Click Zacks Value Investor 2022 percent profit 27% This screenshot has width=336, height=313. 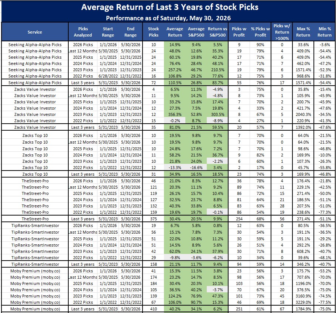[x=260, y=121]
